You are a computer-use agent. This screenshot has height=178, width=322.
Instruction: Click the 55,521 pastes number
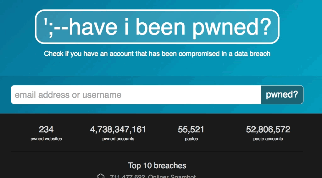coord(191,129)
